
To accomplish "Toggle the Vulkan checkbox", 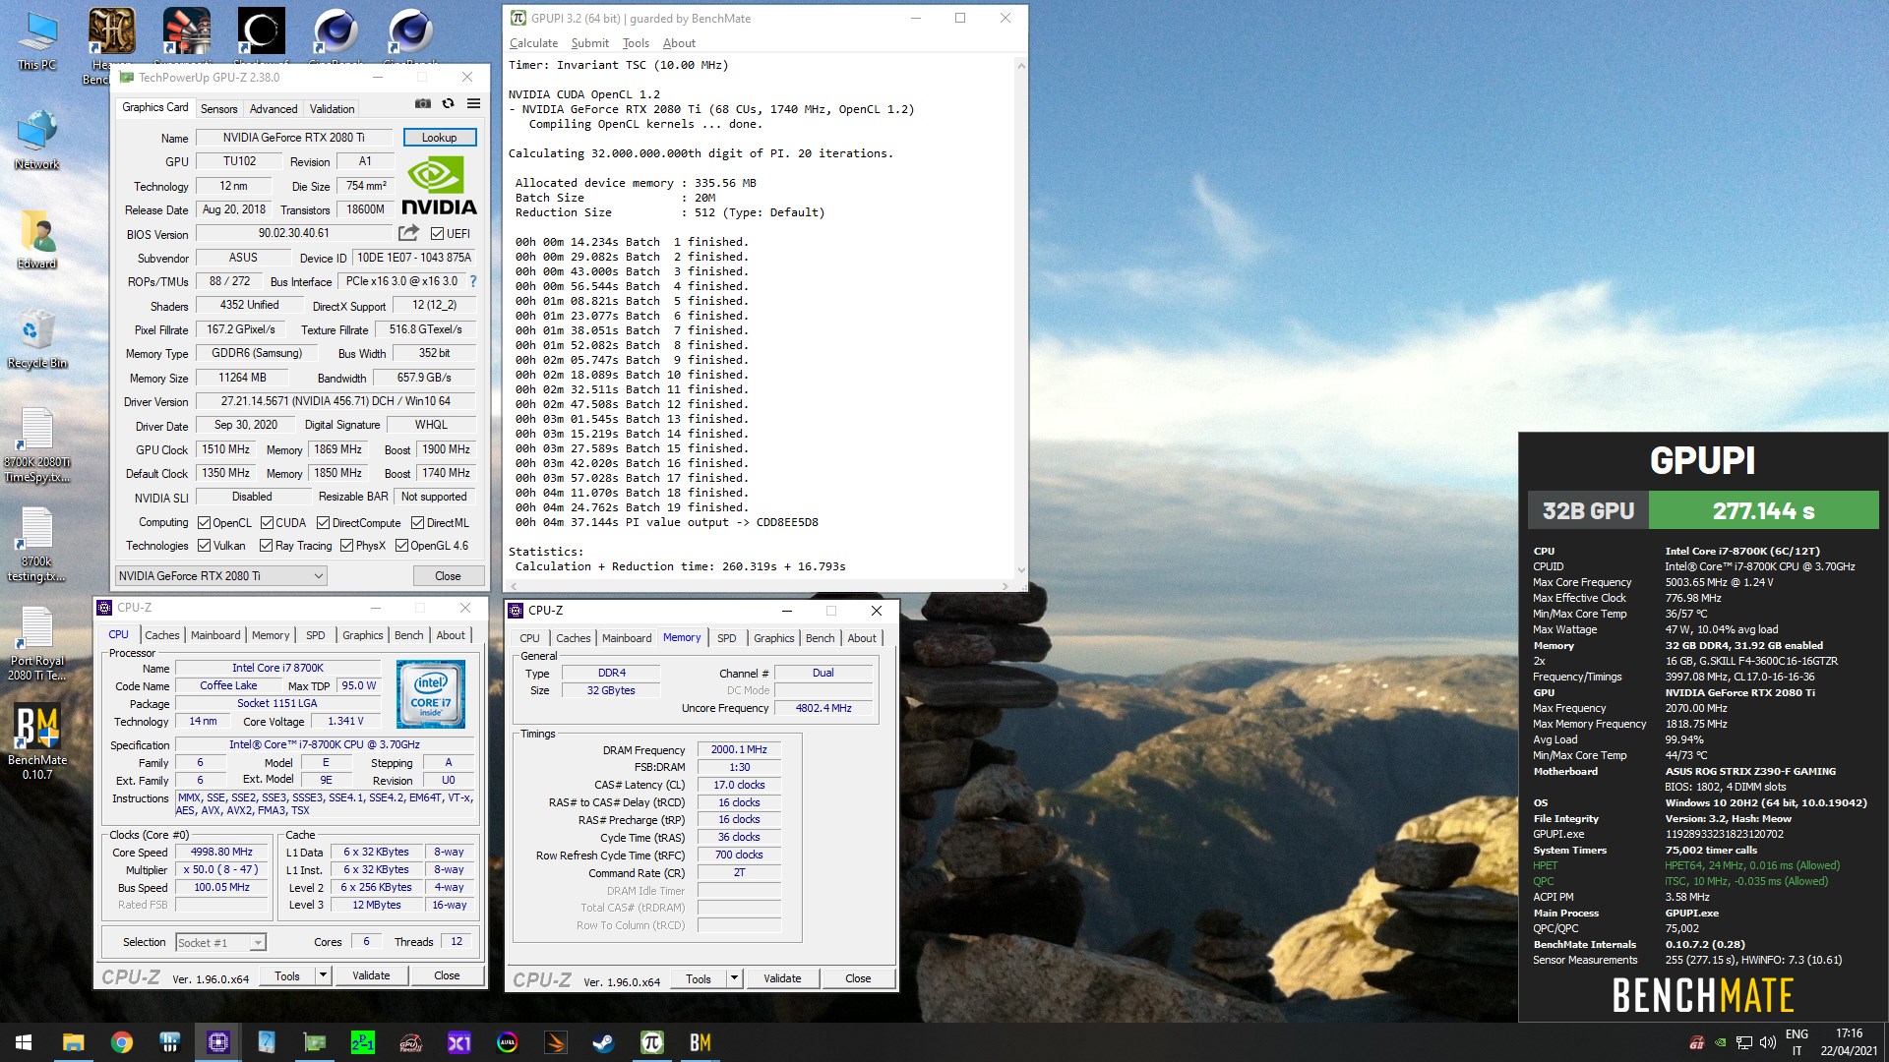I will pos(204,546).
